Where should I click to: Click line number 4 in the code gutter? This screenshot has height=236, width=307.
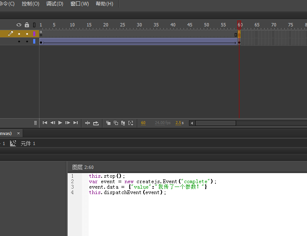coord(72,192)
